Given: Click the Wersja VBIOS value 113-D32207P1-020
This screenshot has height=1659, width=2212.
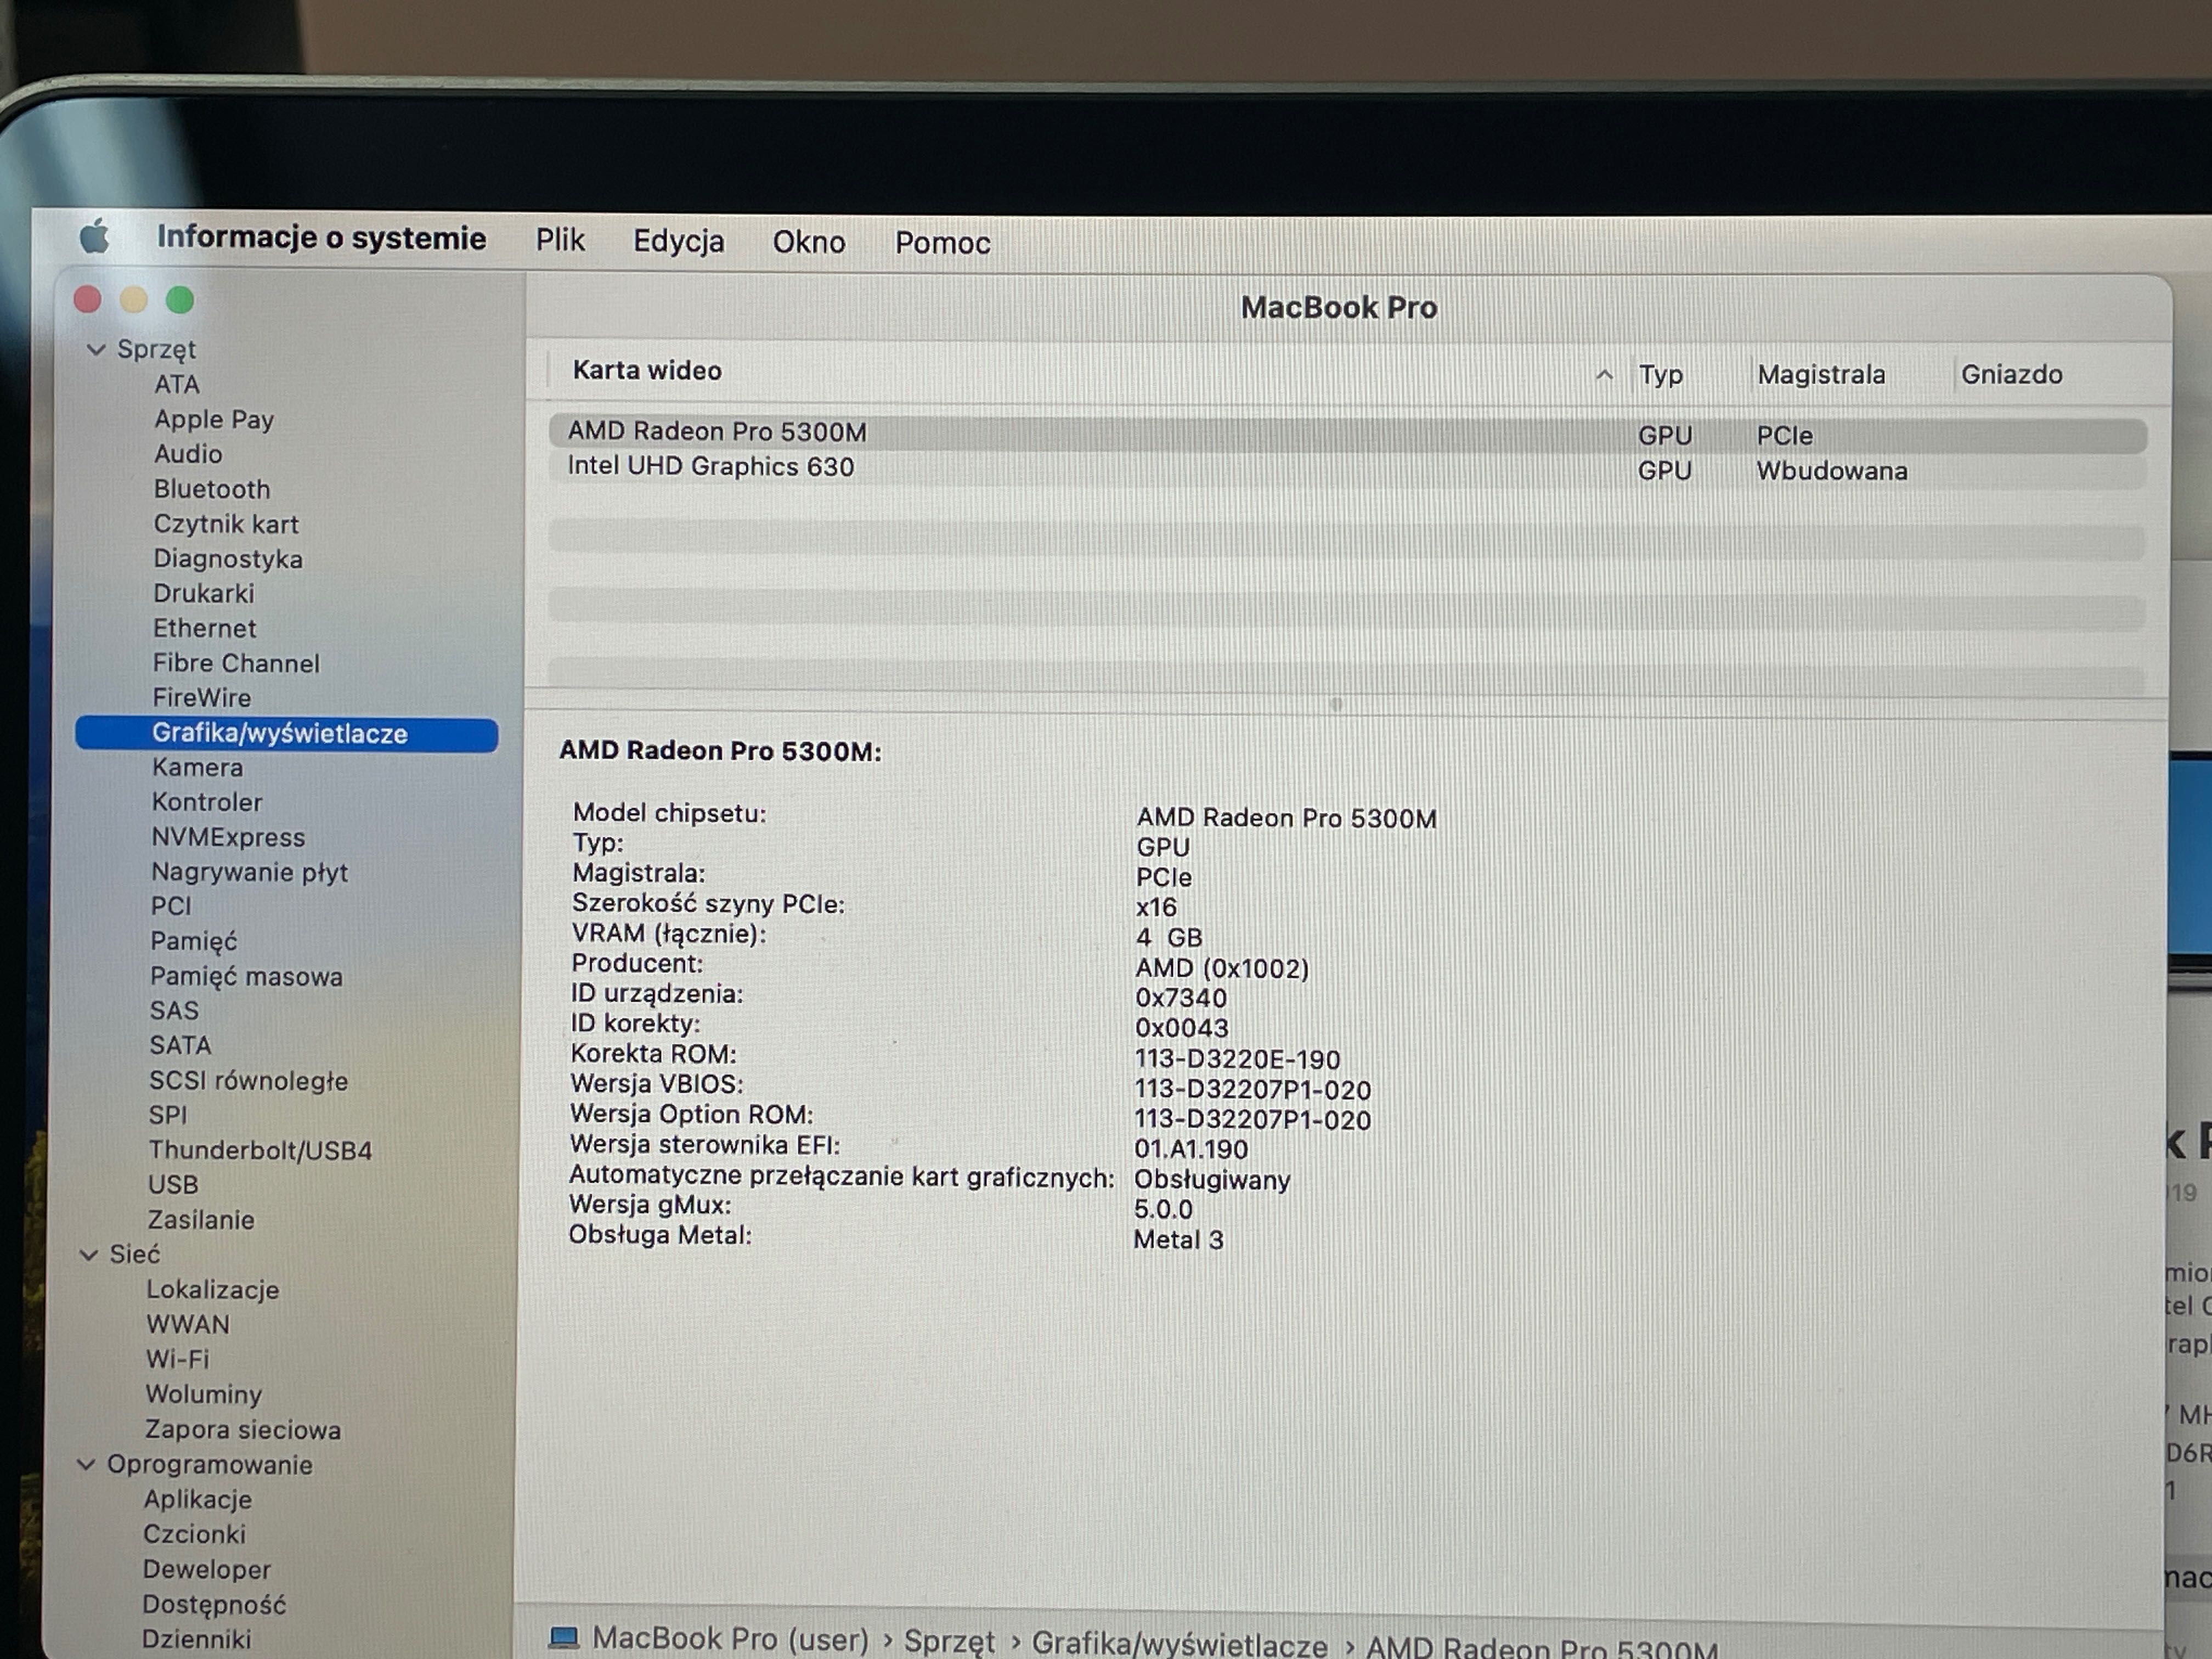Looking at the screenshot, I should (x=1252, y=1090).
